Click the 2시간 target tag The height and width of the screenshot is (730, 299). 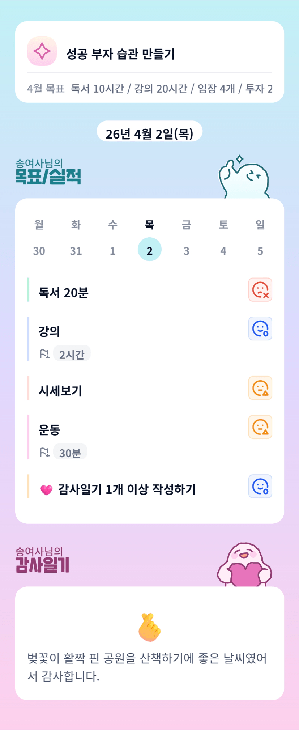(x=72, y=354)
